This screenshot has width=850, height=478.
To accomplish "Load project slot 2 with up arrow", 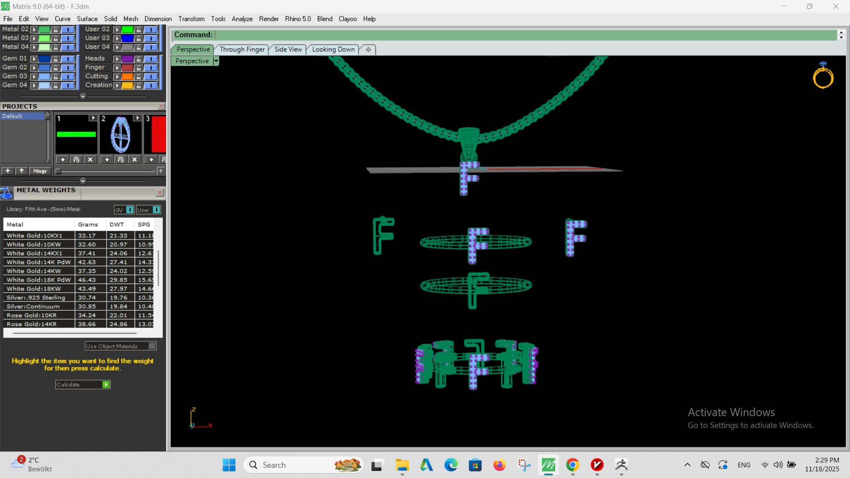I will [107, 159].
